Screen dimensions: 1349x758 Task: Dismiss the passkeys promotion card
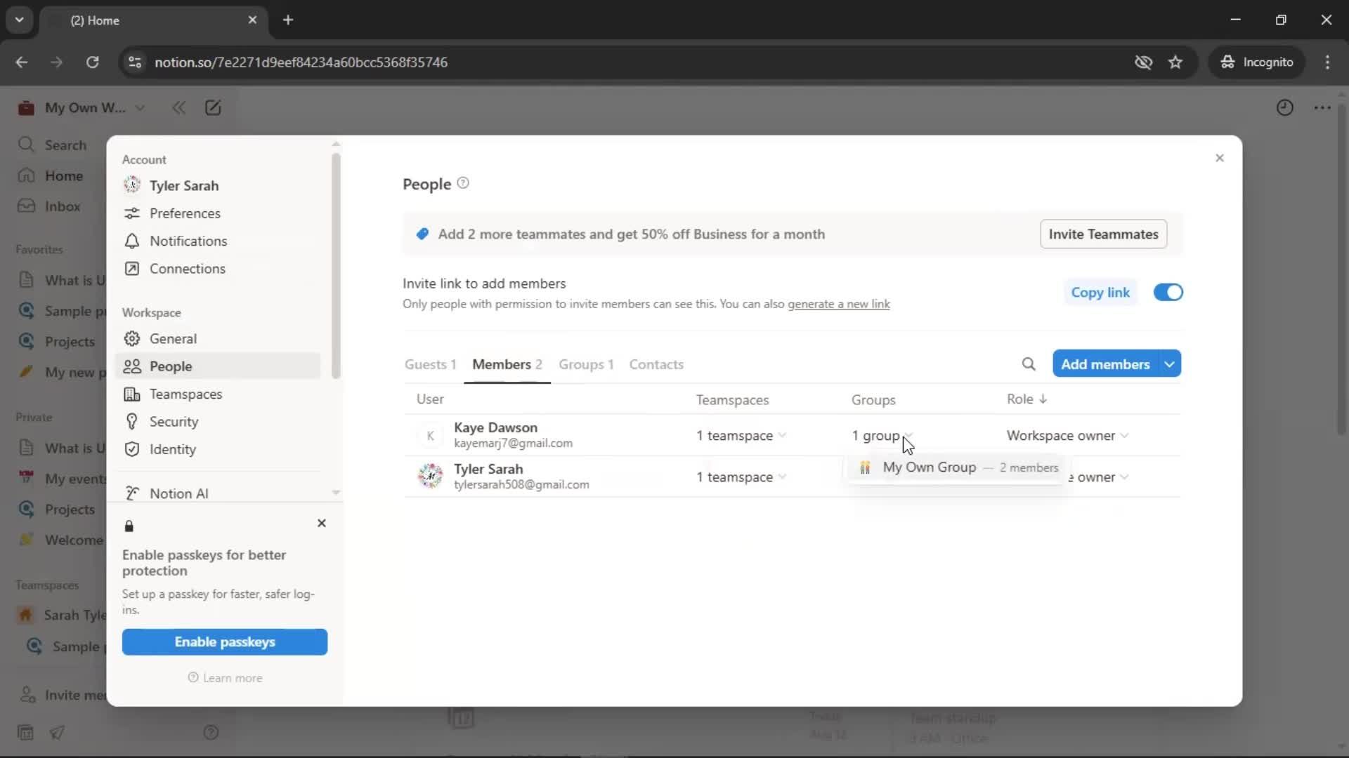tap(322, 523)
